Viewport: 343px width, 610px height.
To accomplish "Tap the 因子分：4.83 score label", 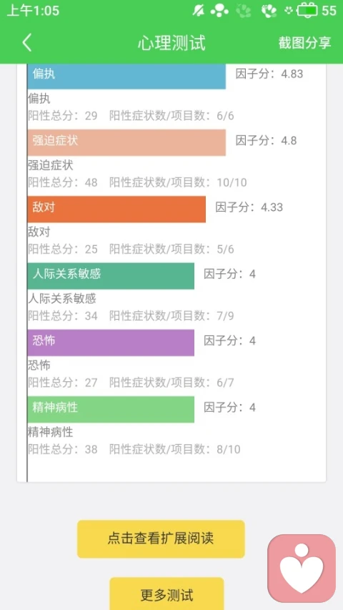I will [x=269, y=74].
